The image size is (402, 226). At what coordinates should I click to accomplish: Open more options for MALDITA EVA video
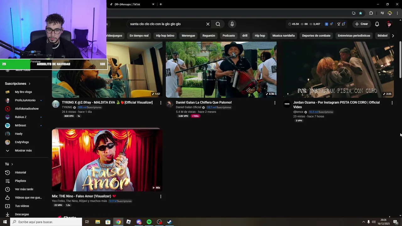161,103
